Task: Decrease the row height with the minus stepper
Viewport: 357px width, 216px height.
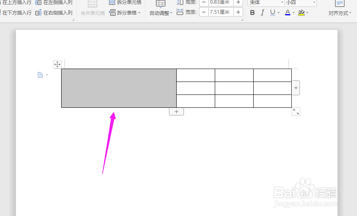Action: pos(204,2)
